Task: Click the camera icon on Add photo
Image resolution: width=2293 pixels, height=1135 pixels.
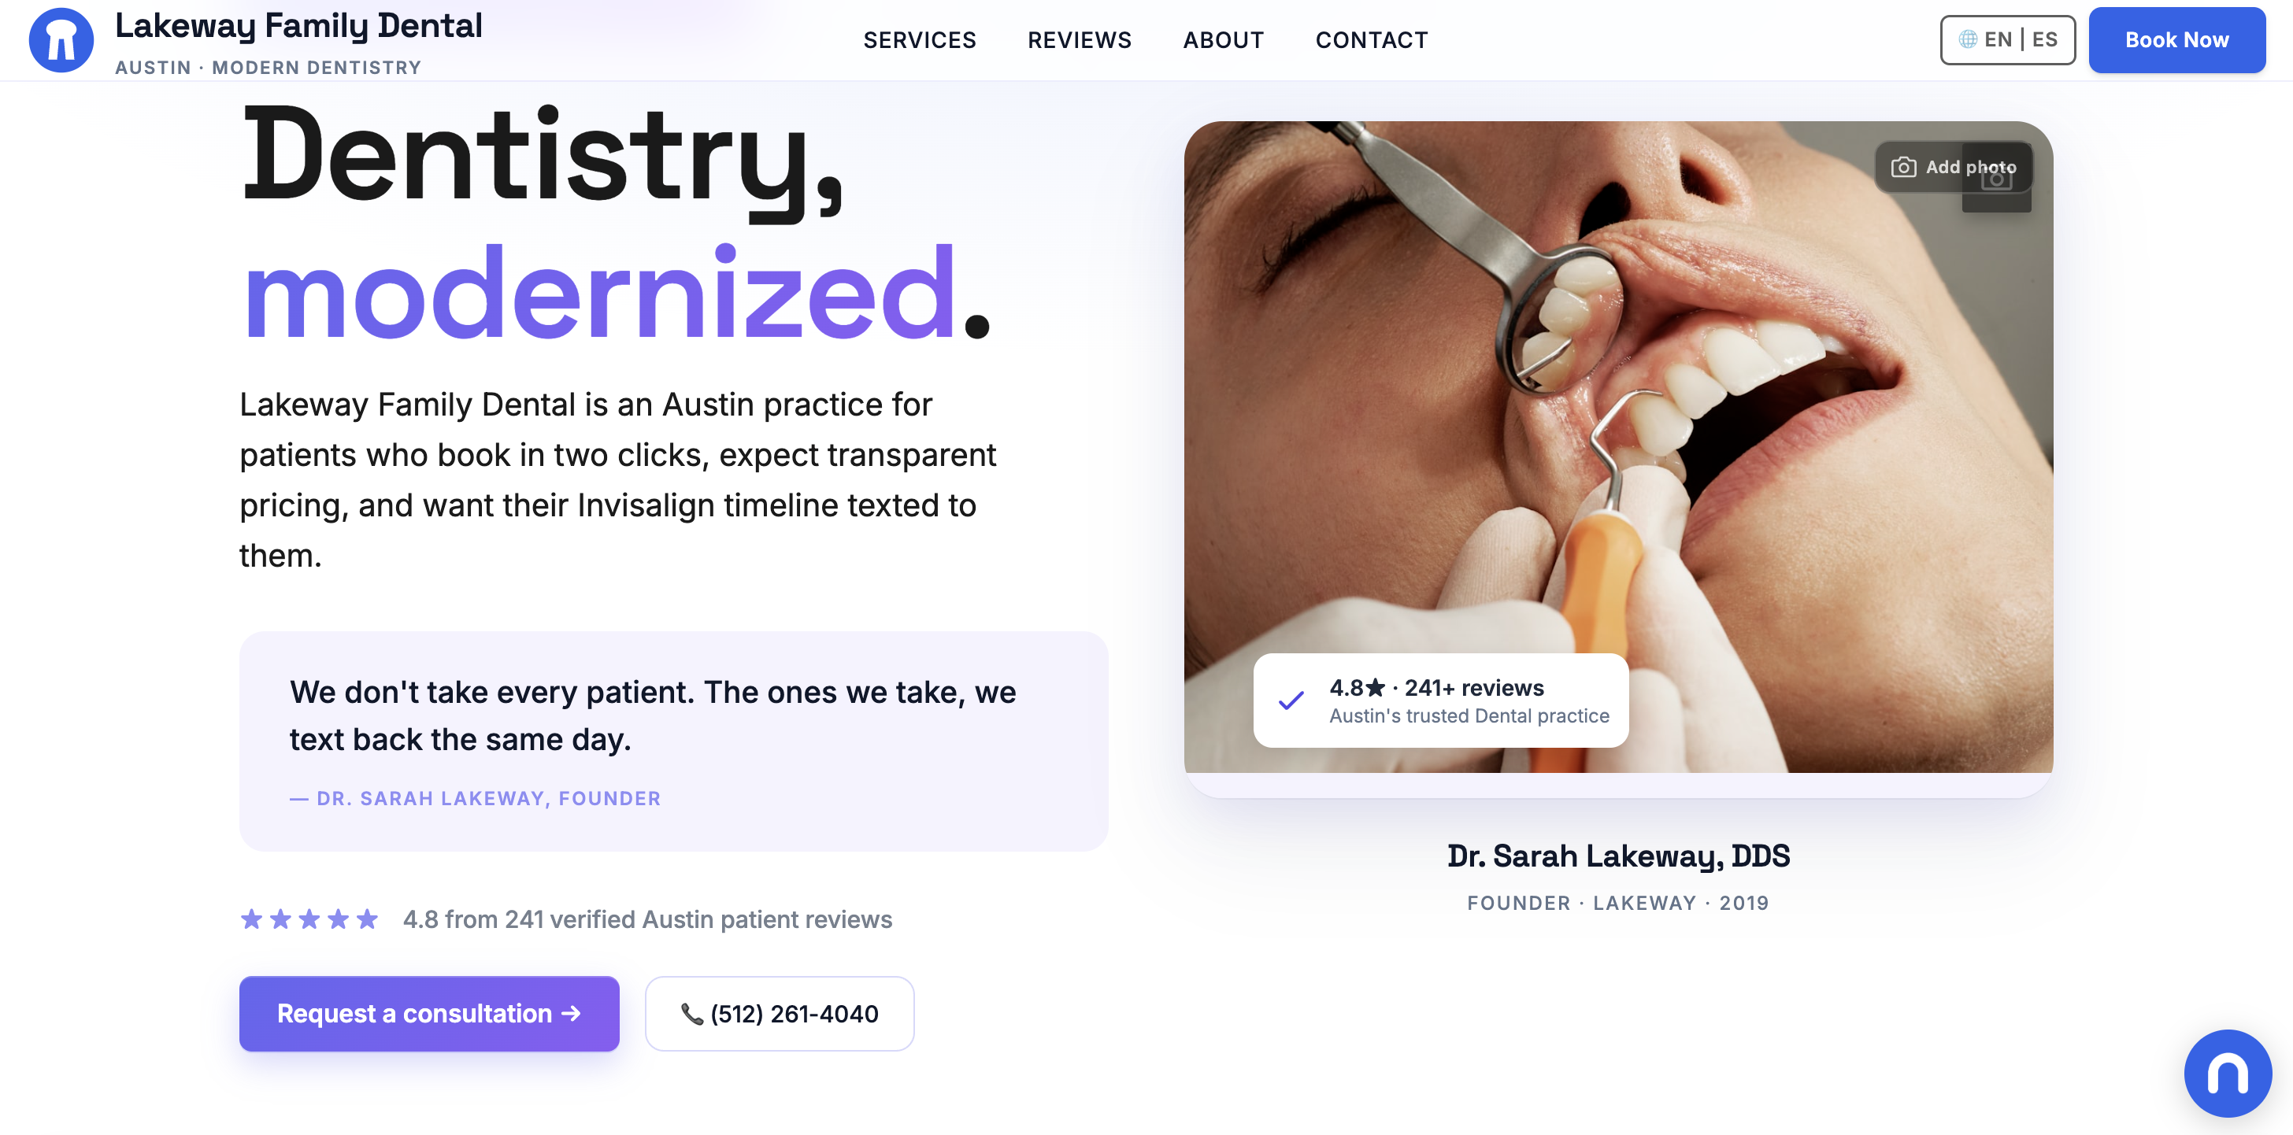Action: click(1903, 167)
